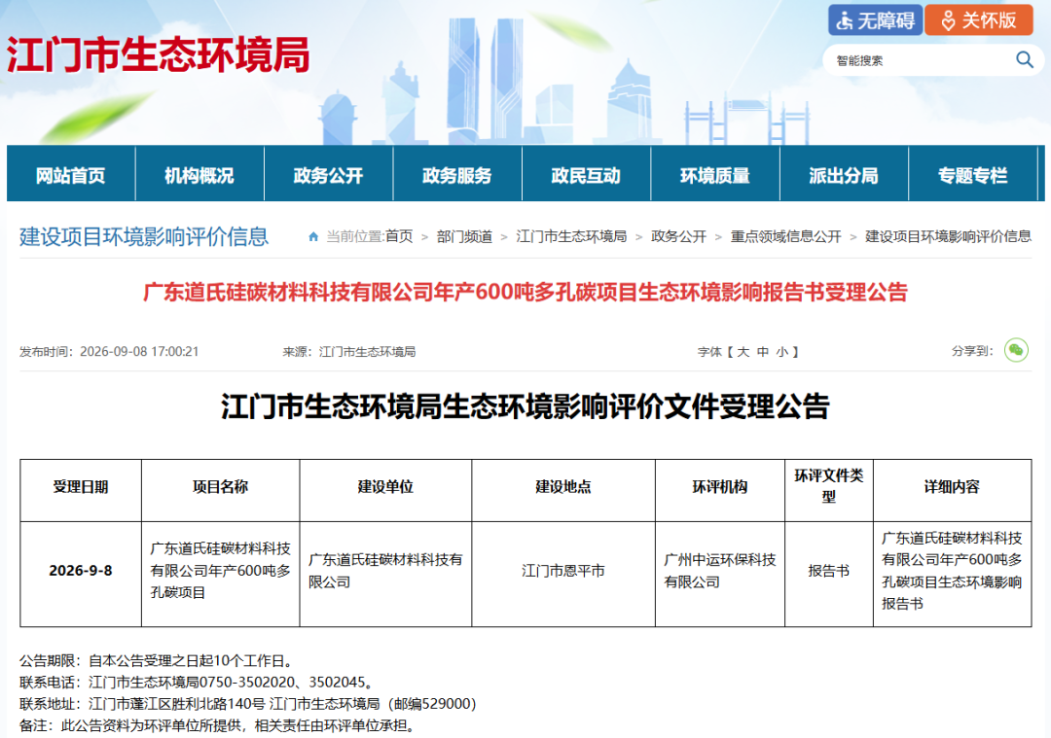Open 派出分局 navigation menu
Screen dimensions: 1051x738
[x=844, y=175]
